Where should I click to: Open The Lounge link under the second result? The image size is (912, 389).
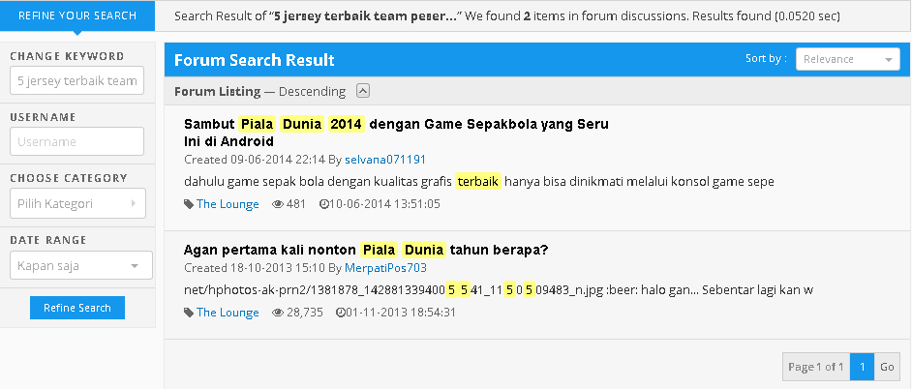(228, 313)
